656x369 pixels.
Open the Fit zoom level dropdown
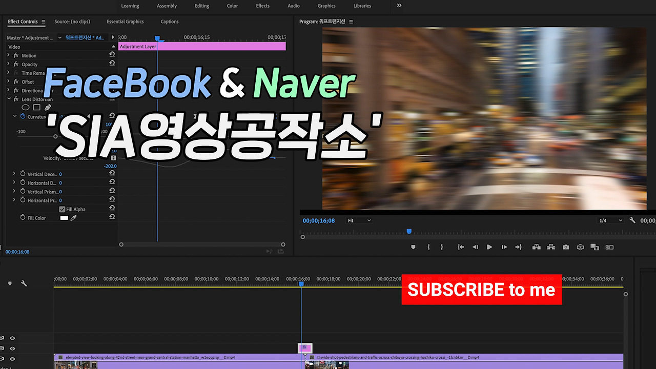(359, 220)
